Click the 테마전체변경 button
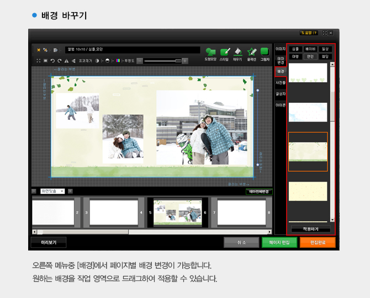 [259, 191]
